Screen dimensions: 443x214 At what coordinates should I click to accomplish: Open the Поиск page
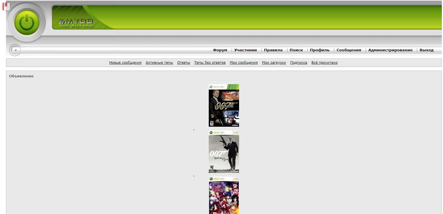pyautogui.click(x=296, y=50)
